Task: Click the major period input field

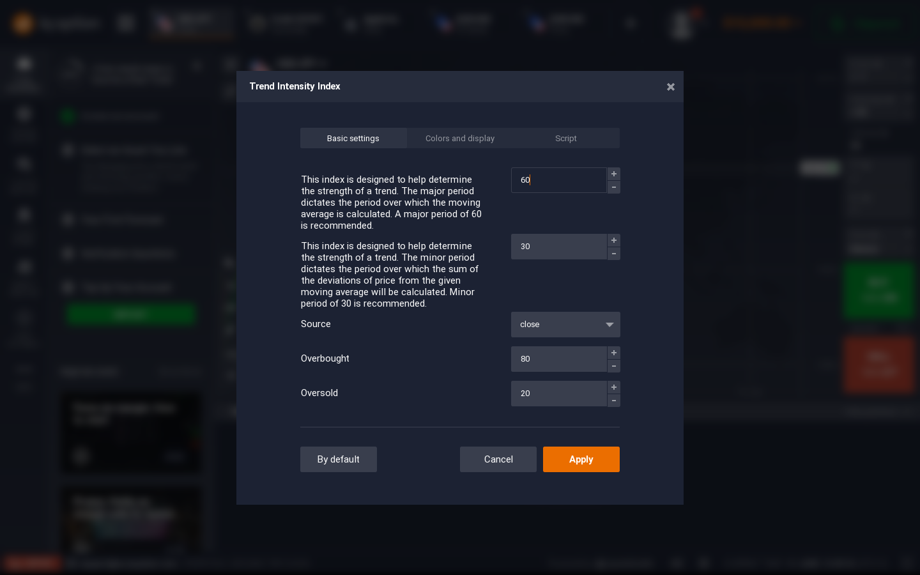Action: (559, 180)
